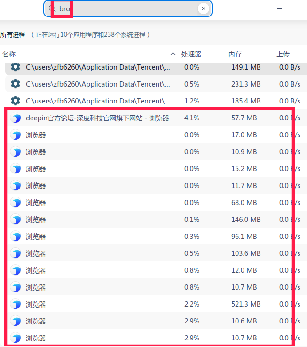The height and width of the screenshot is (347, 307).
Task: Select the Tencent process using 1.2% CPU
Action: (156, 101)
